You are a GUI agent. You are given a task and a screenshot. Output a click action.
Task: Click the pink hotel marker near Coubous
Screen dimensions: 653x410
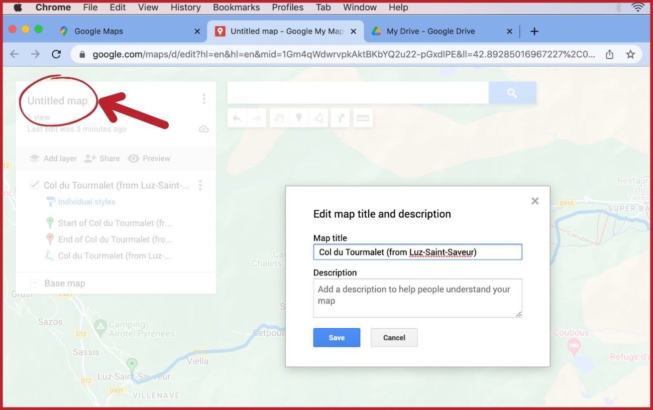(x=574, y=346)
